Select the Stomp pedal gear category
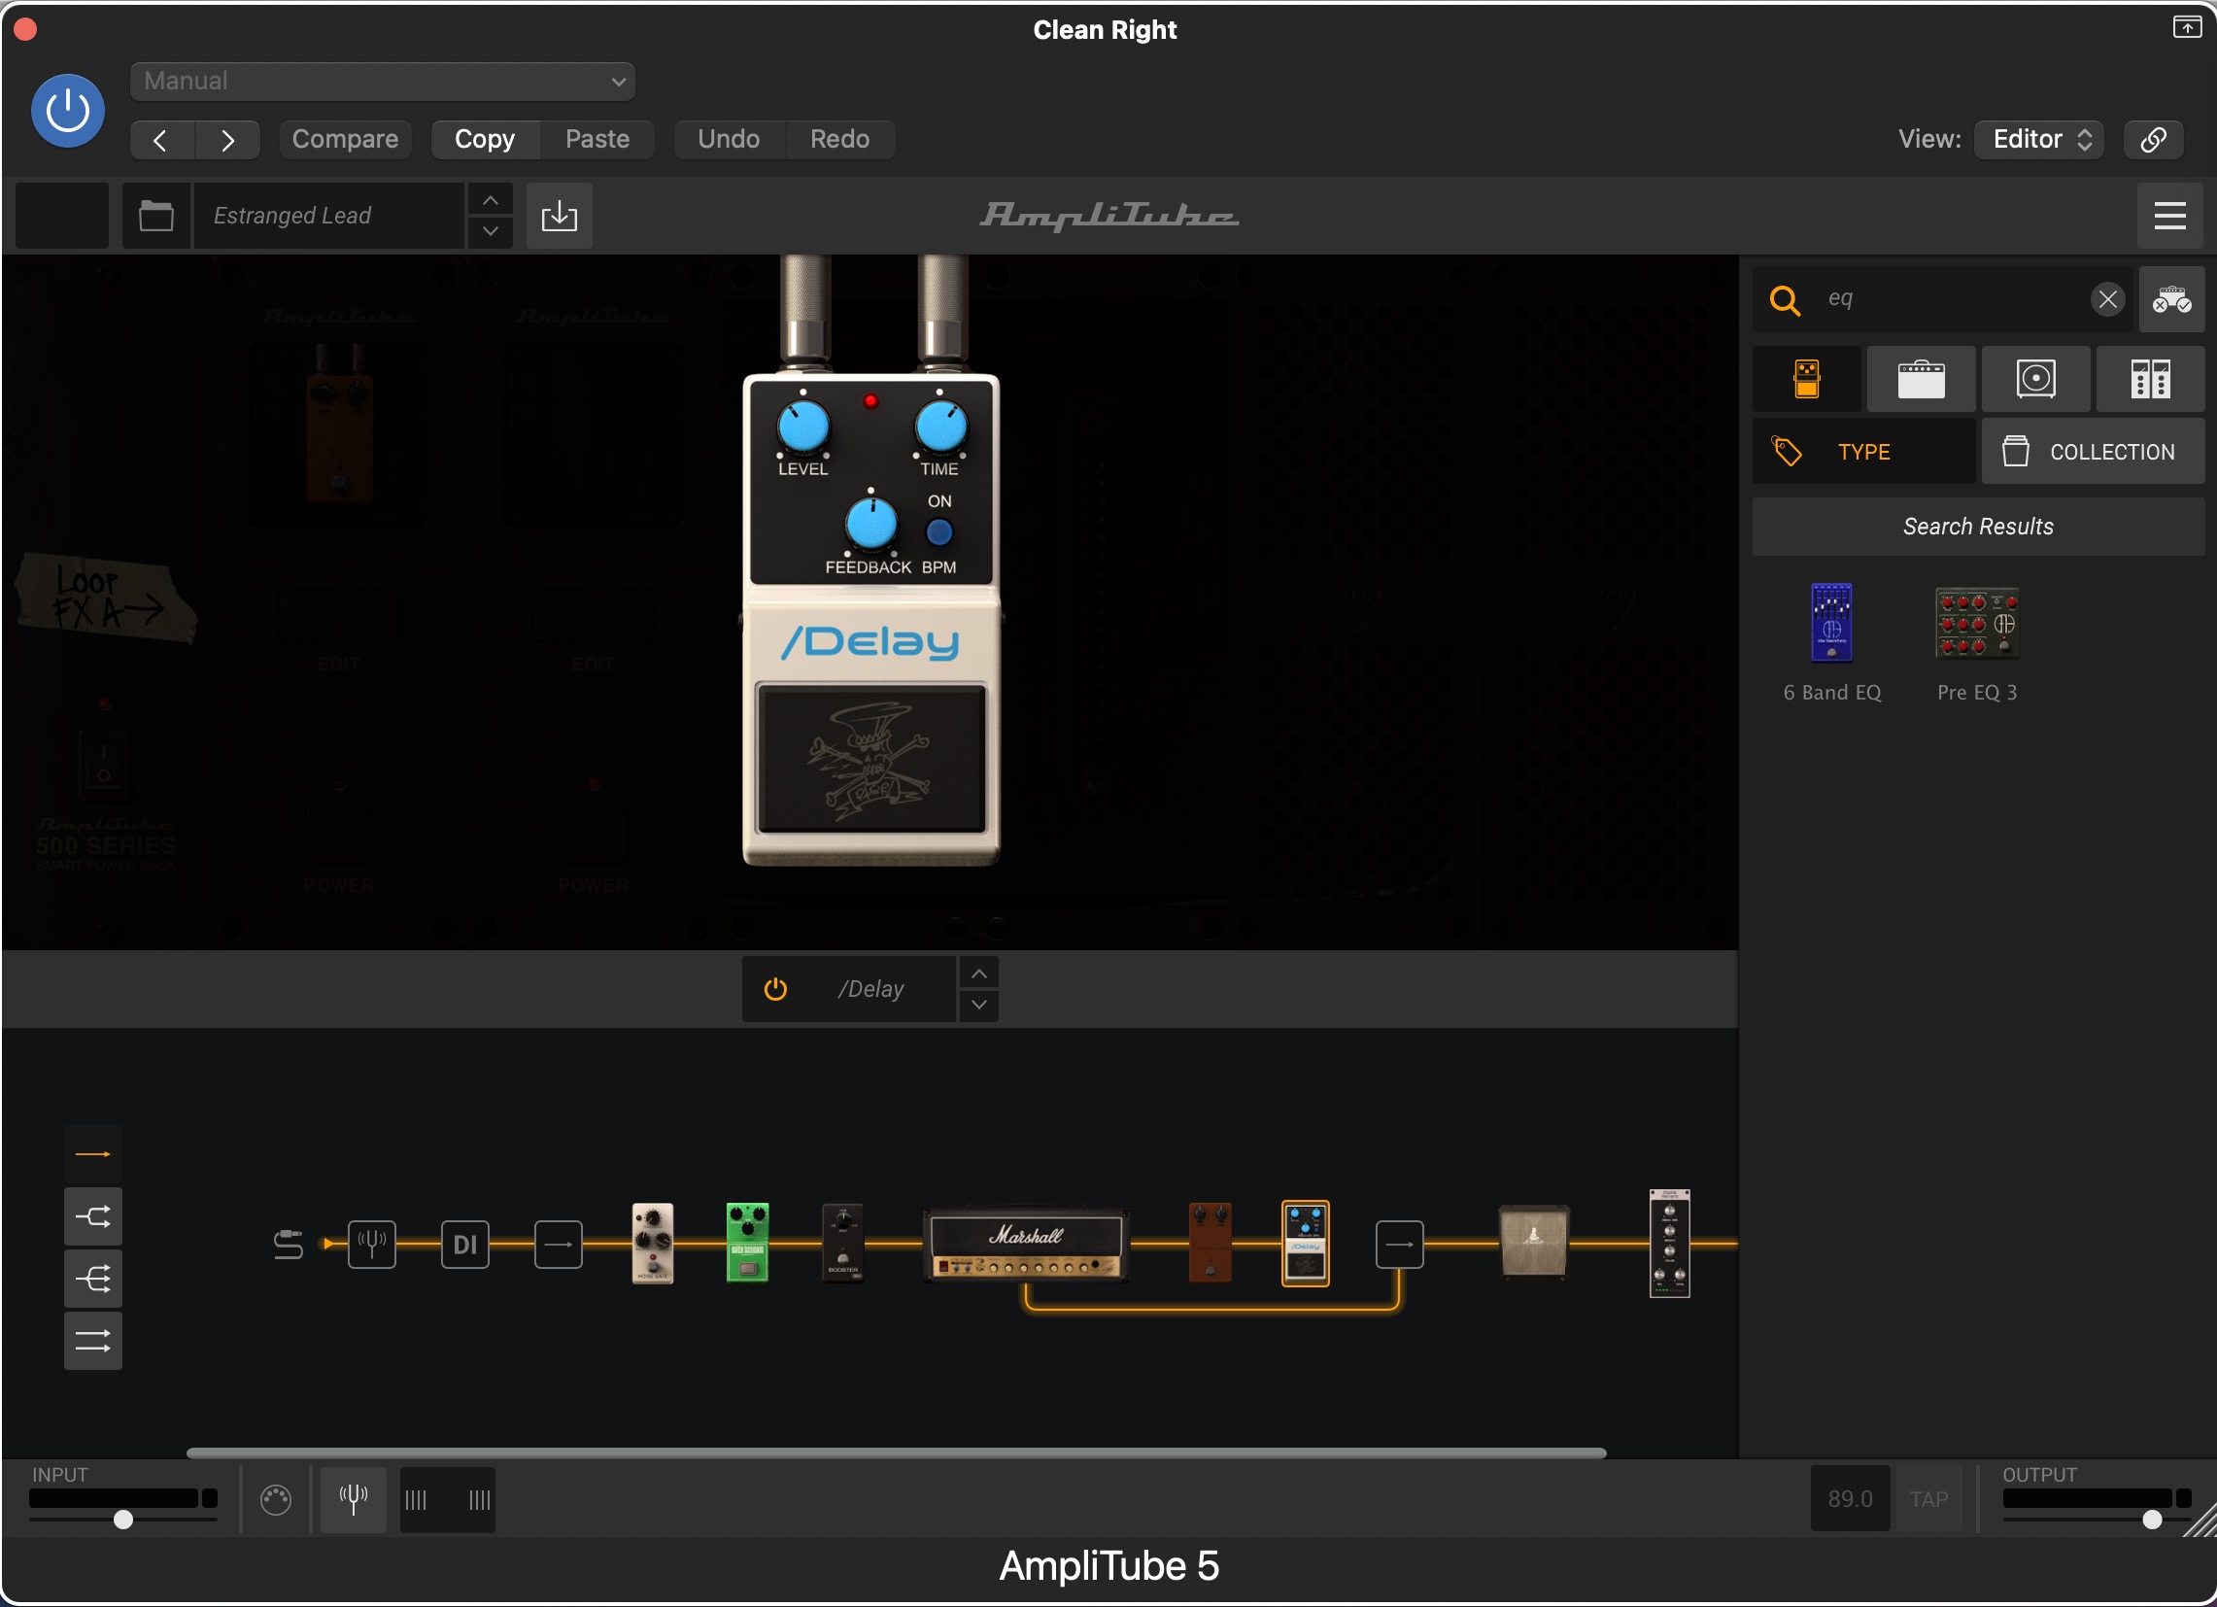This screenshot has height=1607, width=2217. (1806, 378)
